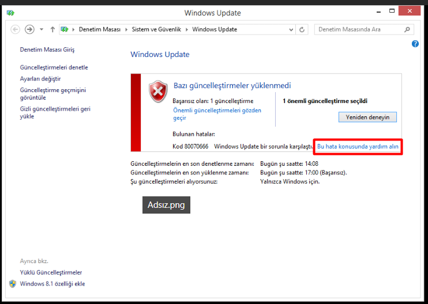428x304 pixels.
Task: Refresh the address bar location
Action: pyautogui.click(x=302, y=29)
